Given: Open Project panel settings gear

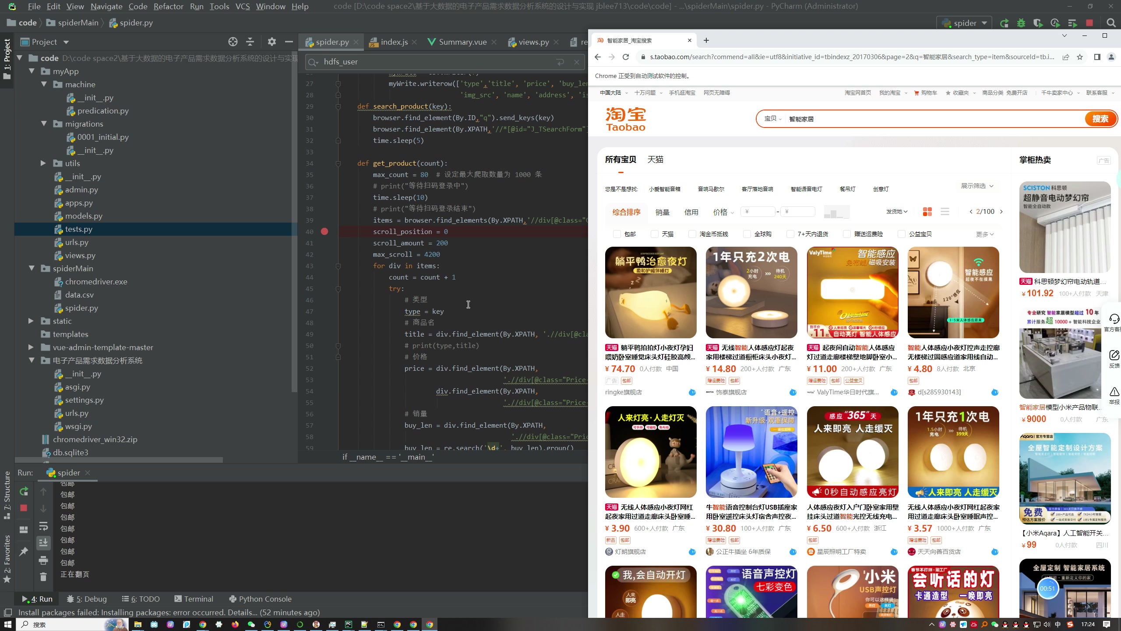Looking at the screenshot, I should coord(272,42).
